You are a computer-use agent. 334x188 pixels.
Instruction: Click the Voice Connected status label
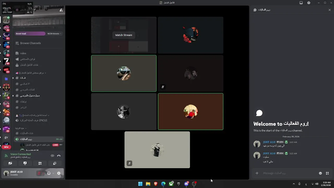(21, 154)
